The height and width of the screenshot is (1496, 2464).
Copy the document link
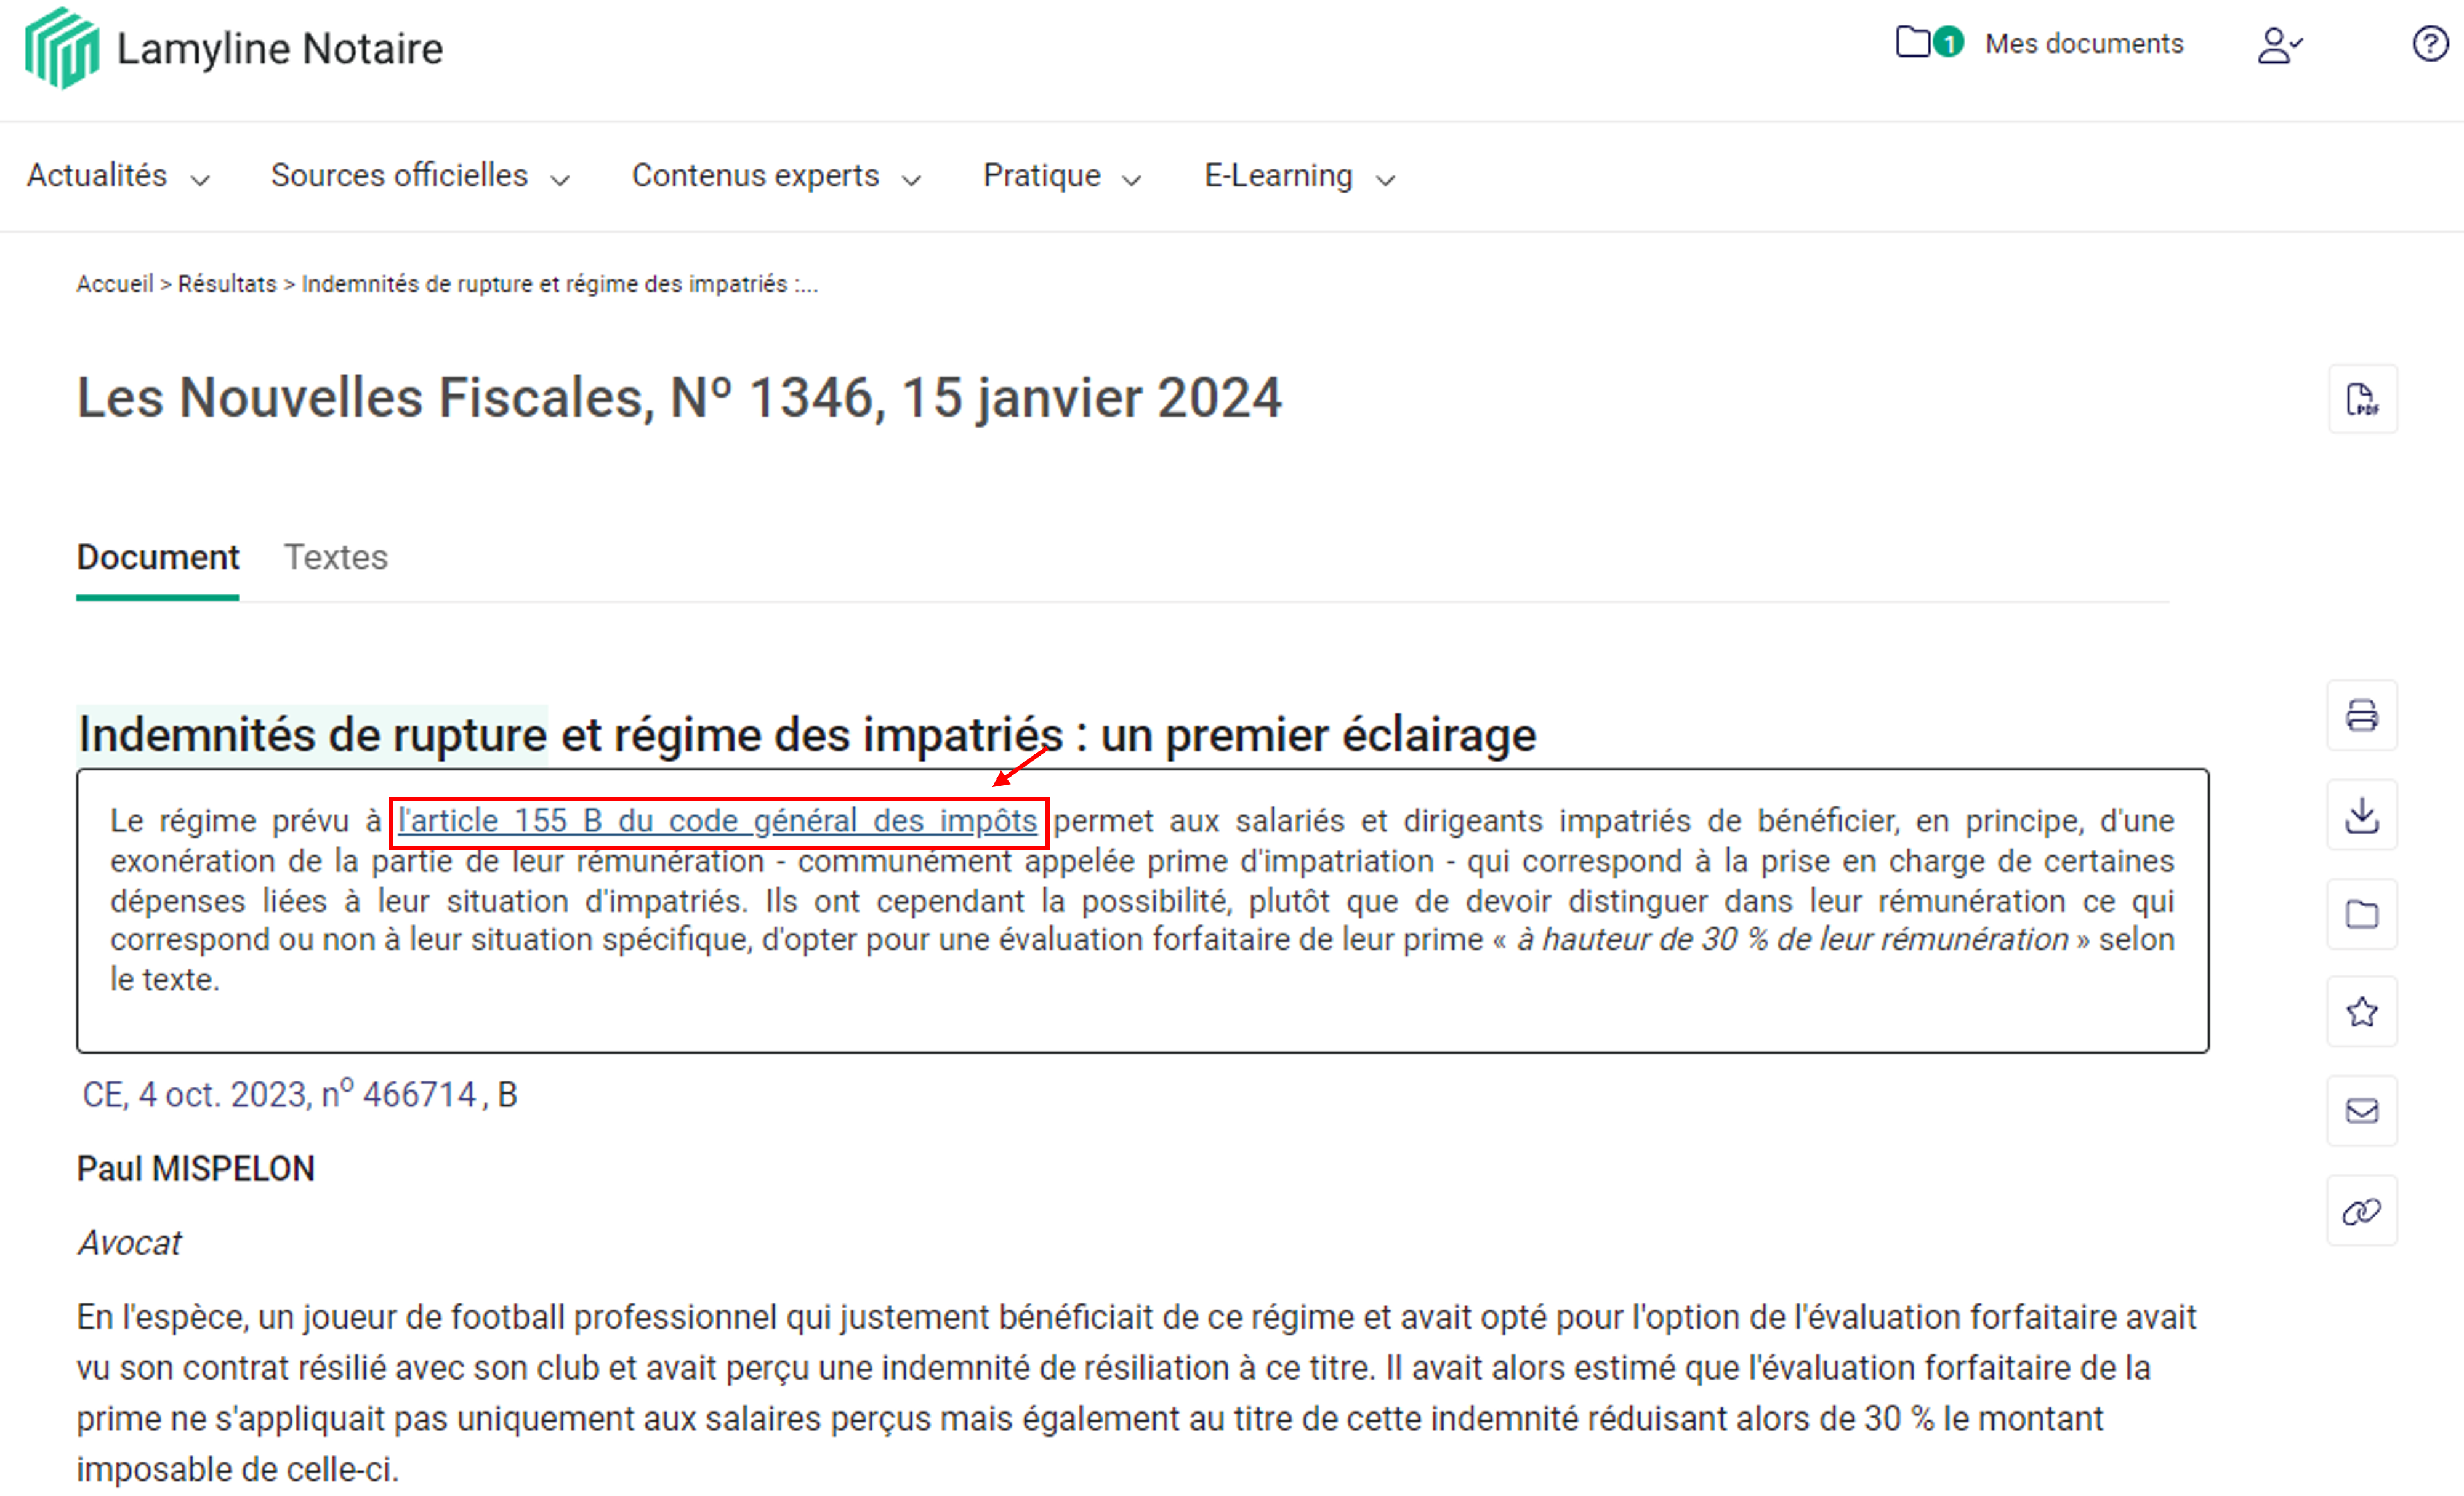tap(2362, 1210)
